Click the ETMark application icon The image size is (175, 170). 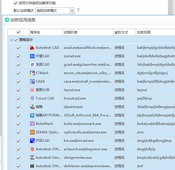[x=32, y=73]
